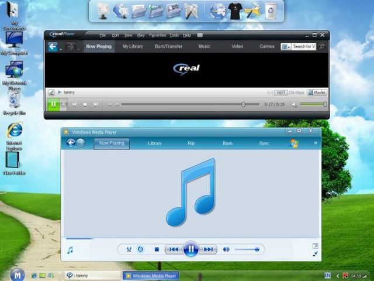
Task: Open the Games tab in RealPlayer
Action: coord(267,46)
